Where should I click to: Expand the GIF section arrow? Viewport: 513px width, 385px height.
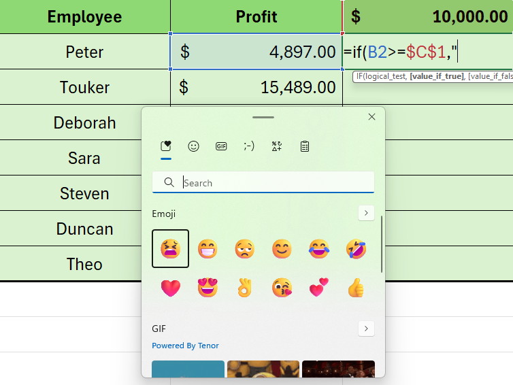(366, 329)
